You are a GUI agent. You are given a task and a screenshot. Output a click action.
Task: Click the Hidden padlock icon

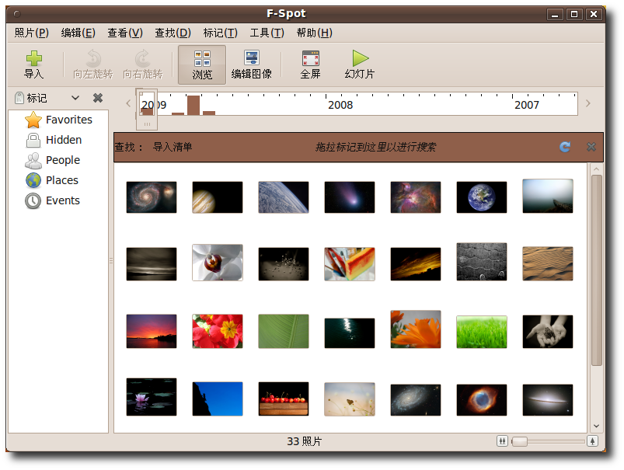(x=33, y=140)
